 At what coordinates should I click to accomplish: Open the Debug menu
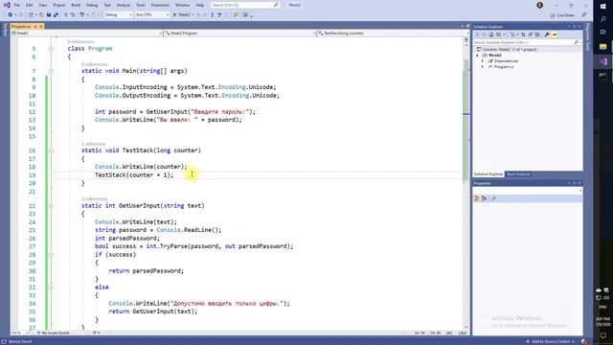click(x=92, y=5)
